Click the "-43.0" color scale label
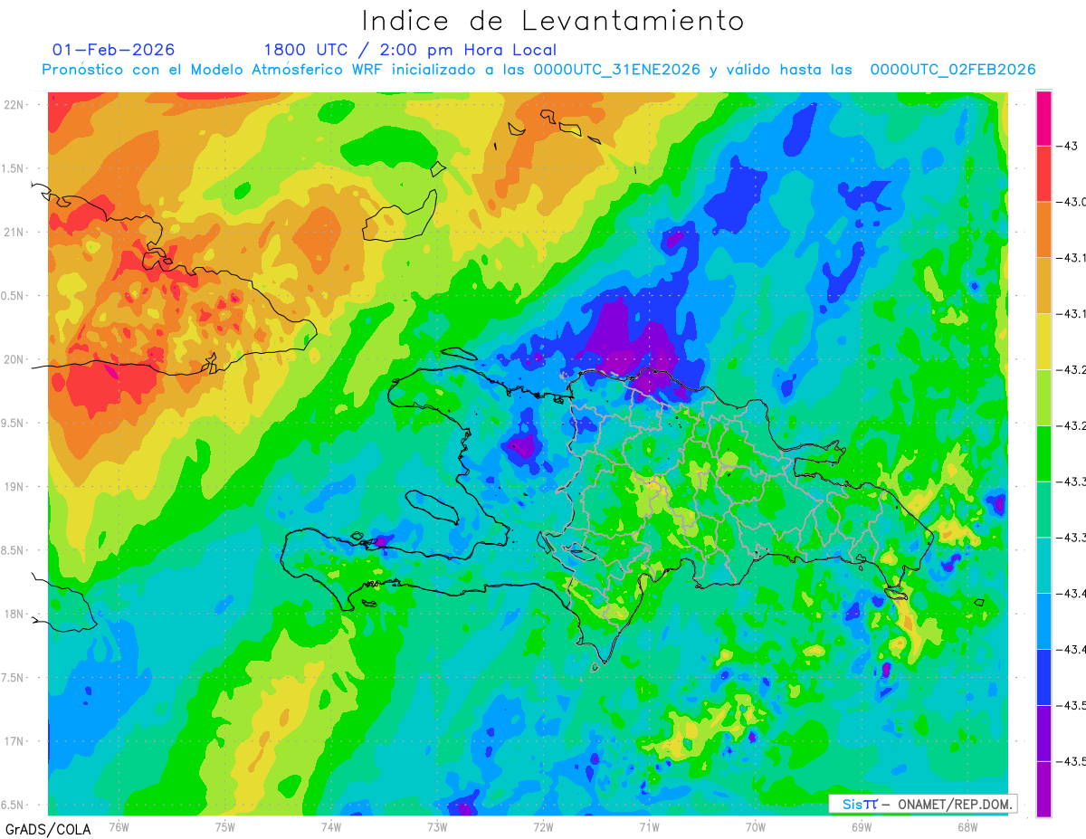This screenshot has height=839, width=1086. pyautogui.click(x=1072, y=202)
